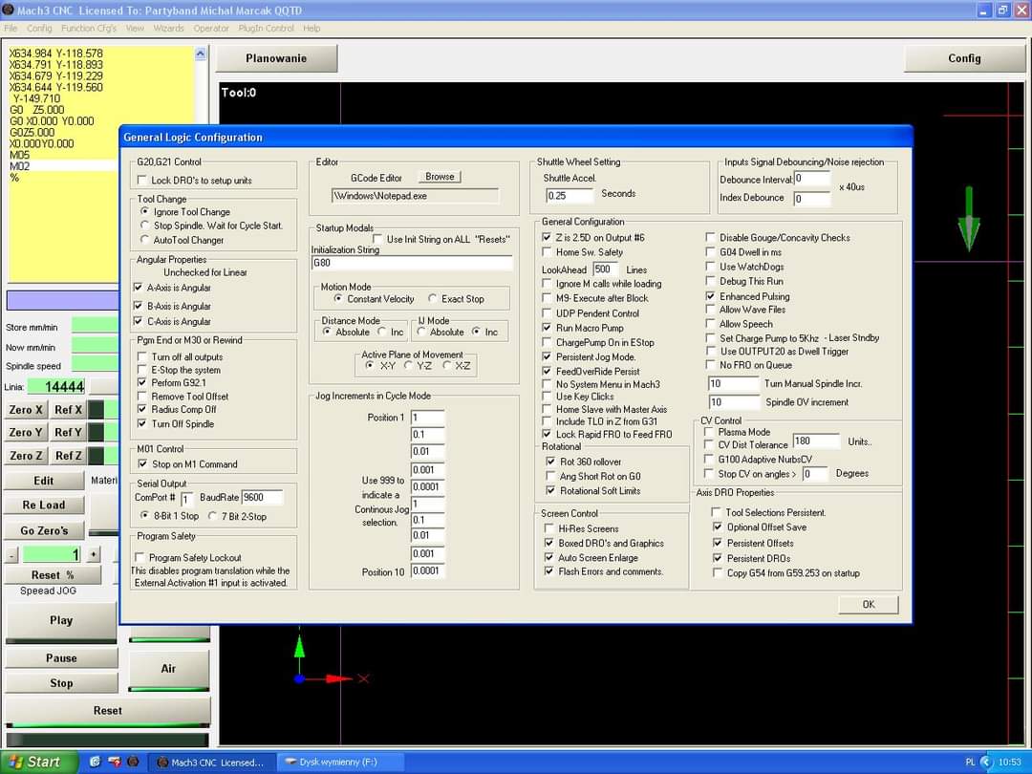
Task: Toggle the Enhanced Pulsing checkbox
Action: 710,296
